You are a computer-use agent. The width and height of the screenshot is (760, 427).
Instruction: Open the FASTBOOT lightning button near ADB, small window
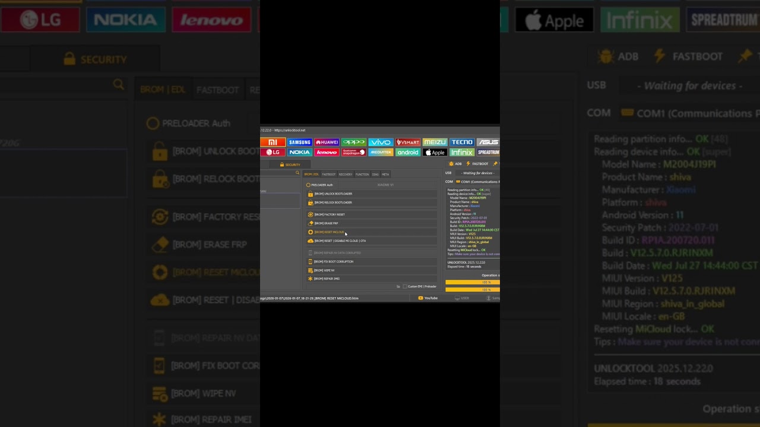point(477,164)
